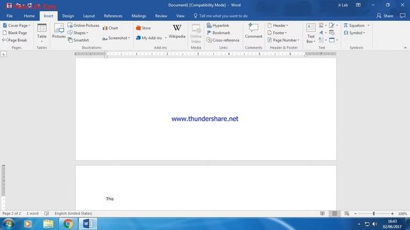Click the zoom slider handle
410x230 pixels.
pos(373,213)
